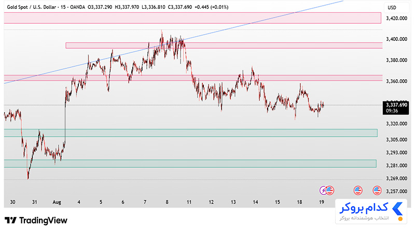The width and height of the screenshot is (415, 233).
Task: Click date label 6 on time axis
Action: click(123, 202)
